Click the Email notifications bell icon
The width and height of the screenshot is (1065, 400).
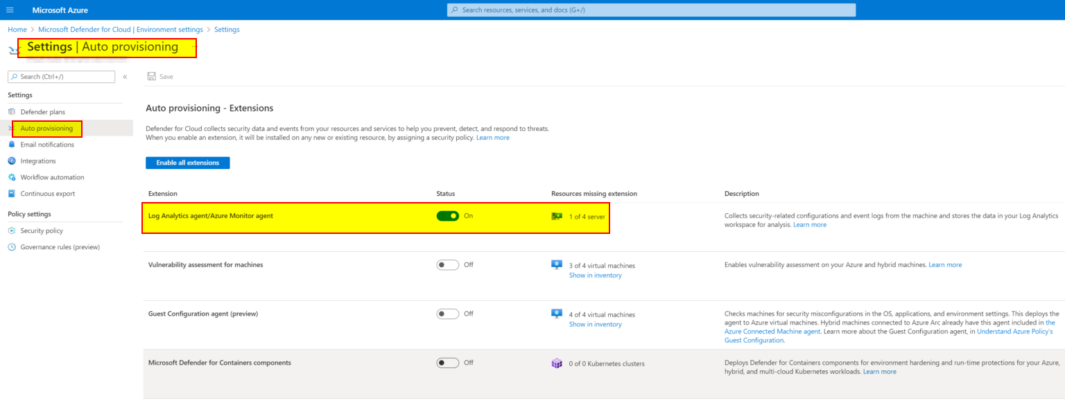[12, 145]
